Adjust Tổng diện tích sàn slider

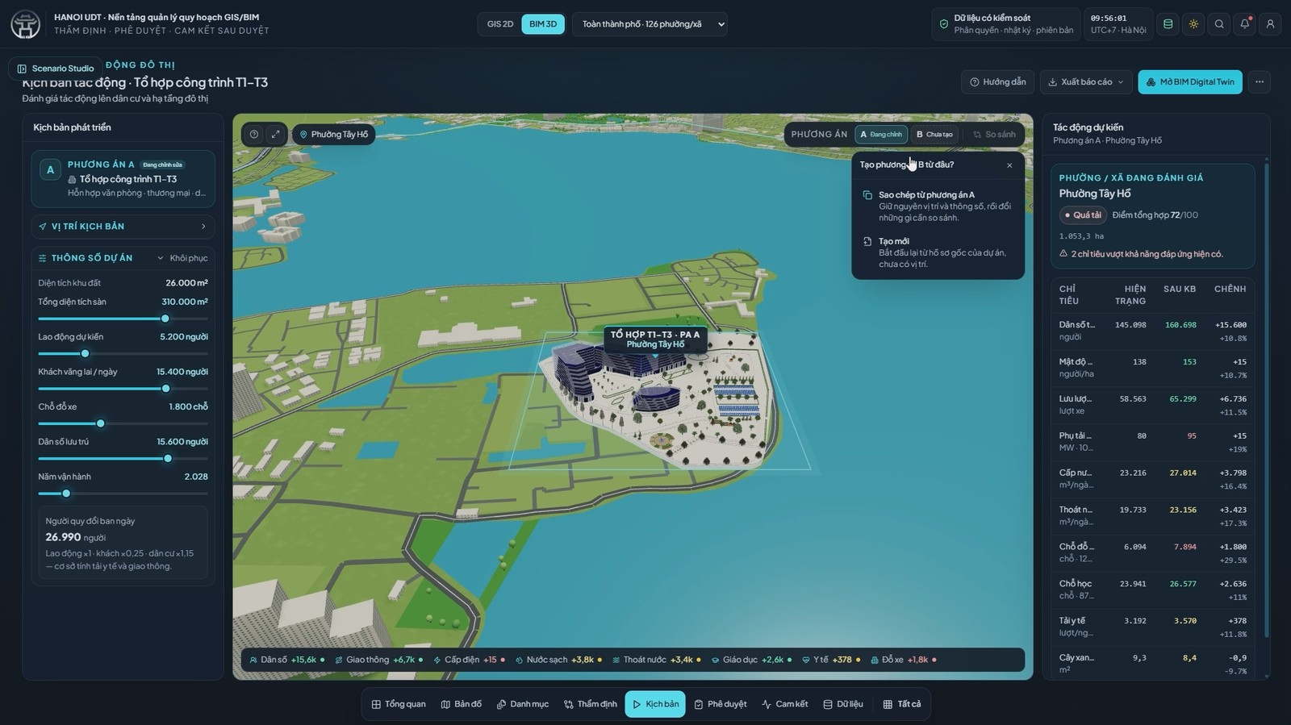pos(123,319)
